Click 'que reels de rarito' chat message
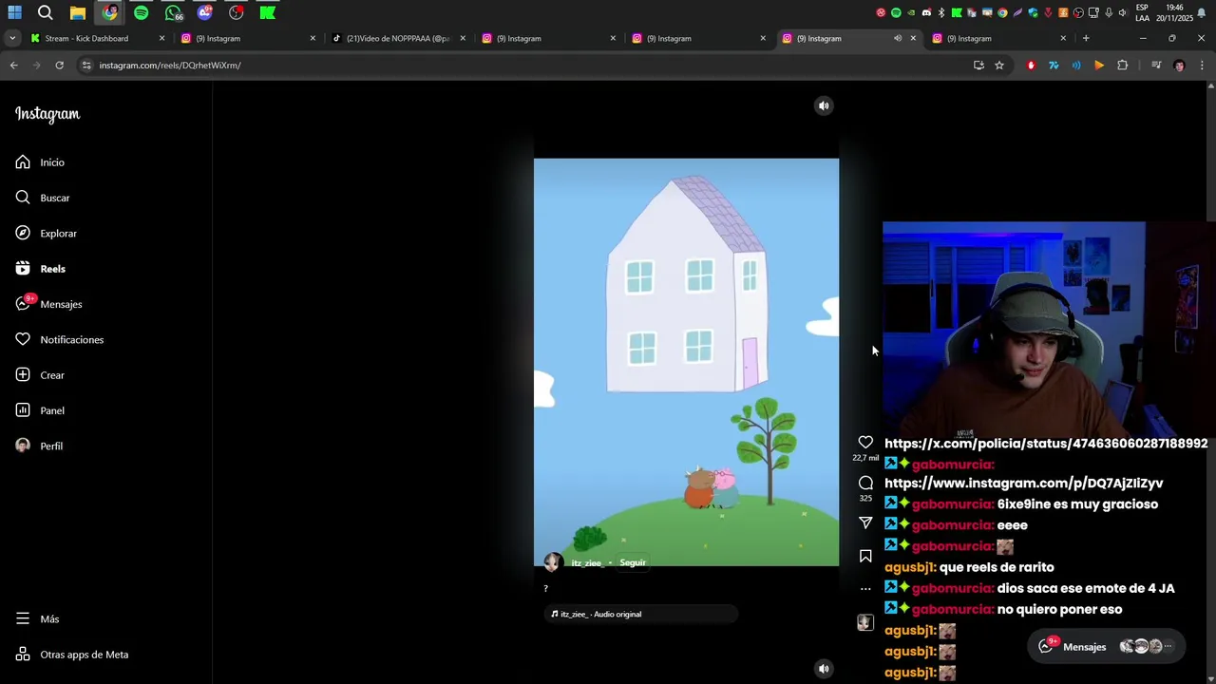The height and width of the screenshot is (684, 1216). point(997,567)
